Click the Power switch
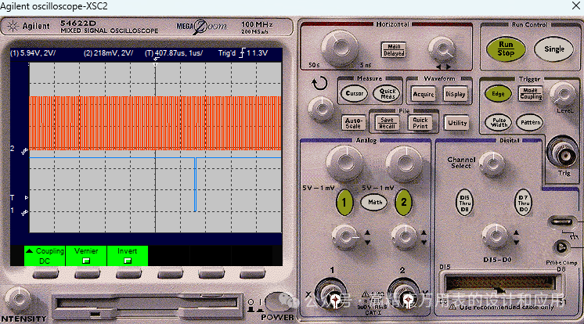This screenshot has width=584, height=324. click(x=277, y=301)
